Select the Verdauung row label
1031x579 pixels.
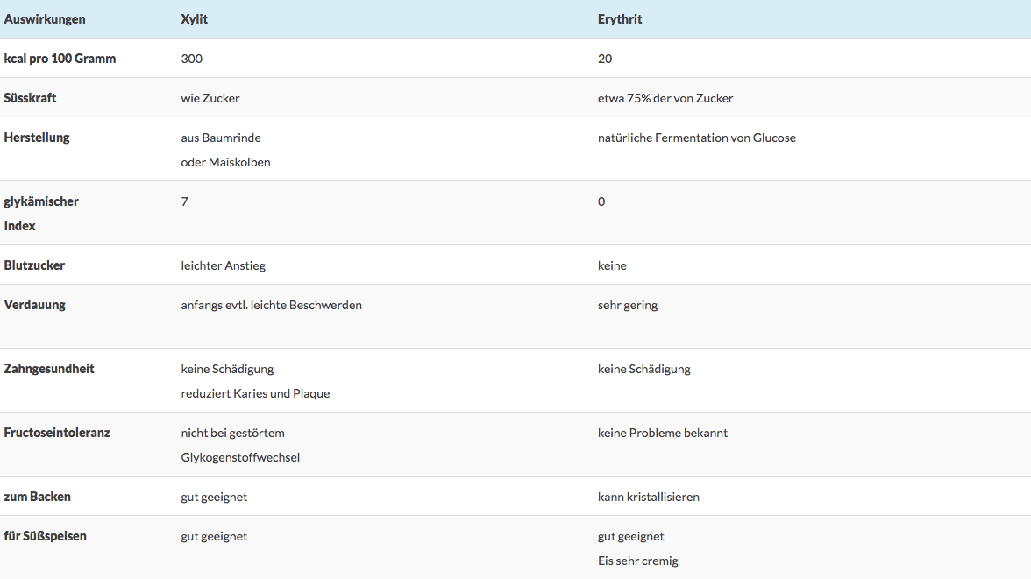point(34,305)
